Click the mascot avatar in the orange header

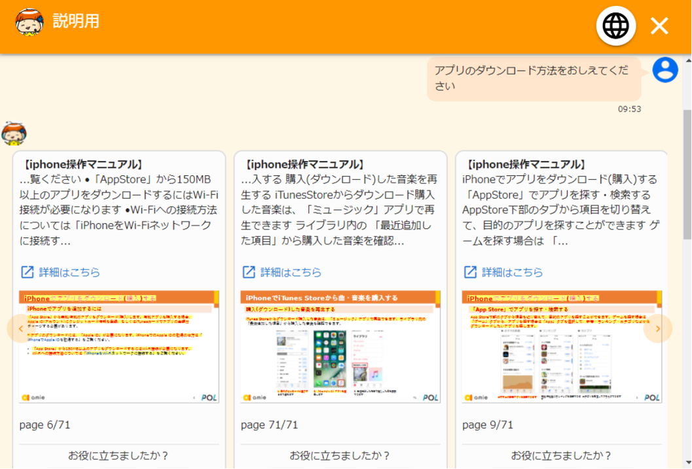point(29,22)
